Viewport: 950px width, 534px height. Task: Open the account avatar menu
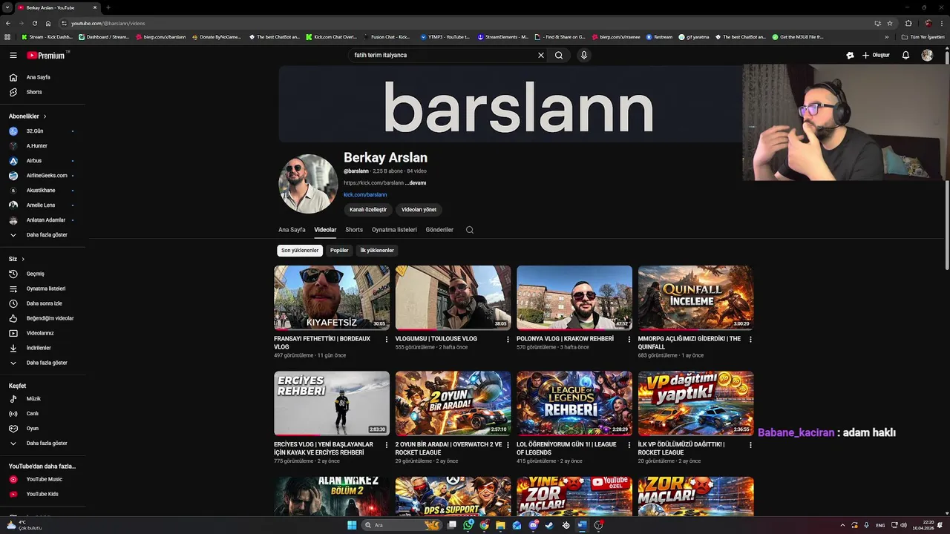point(927,55)
